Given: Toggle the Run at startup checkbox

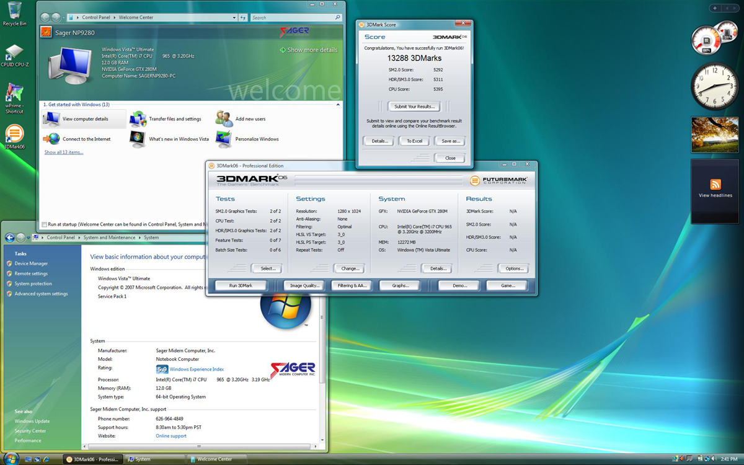Looking at the screenshot, I should [x=44, y=224].
